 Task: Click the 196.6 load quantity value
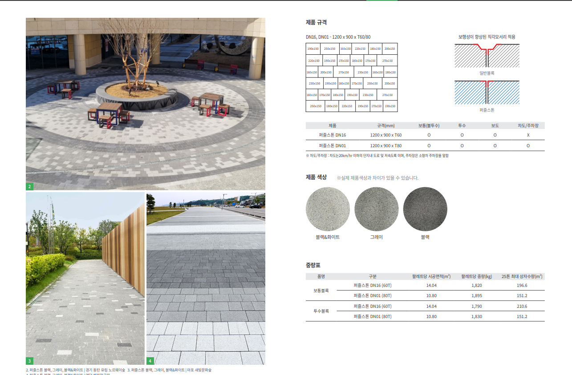pos(522,286)
